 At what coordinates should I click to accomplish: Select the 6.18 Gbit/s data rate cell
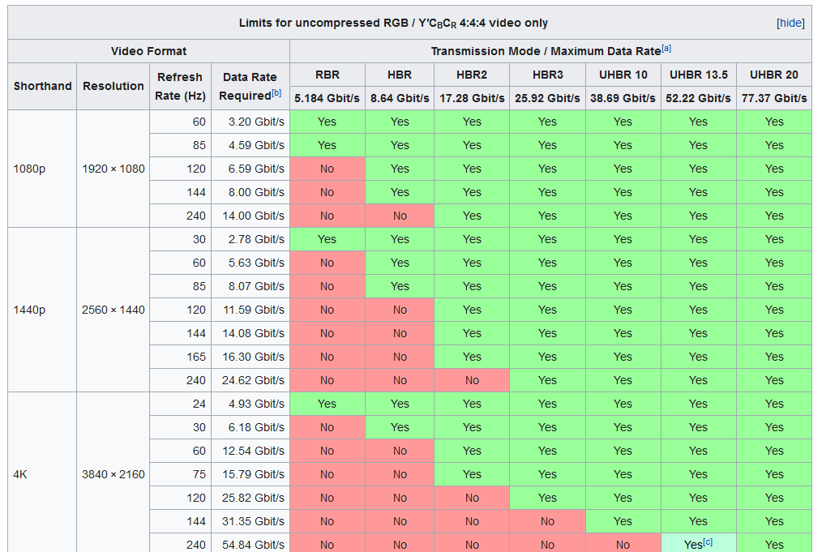(250, 427)
